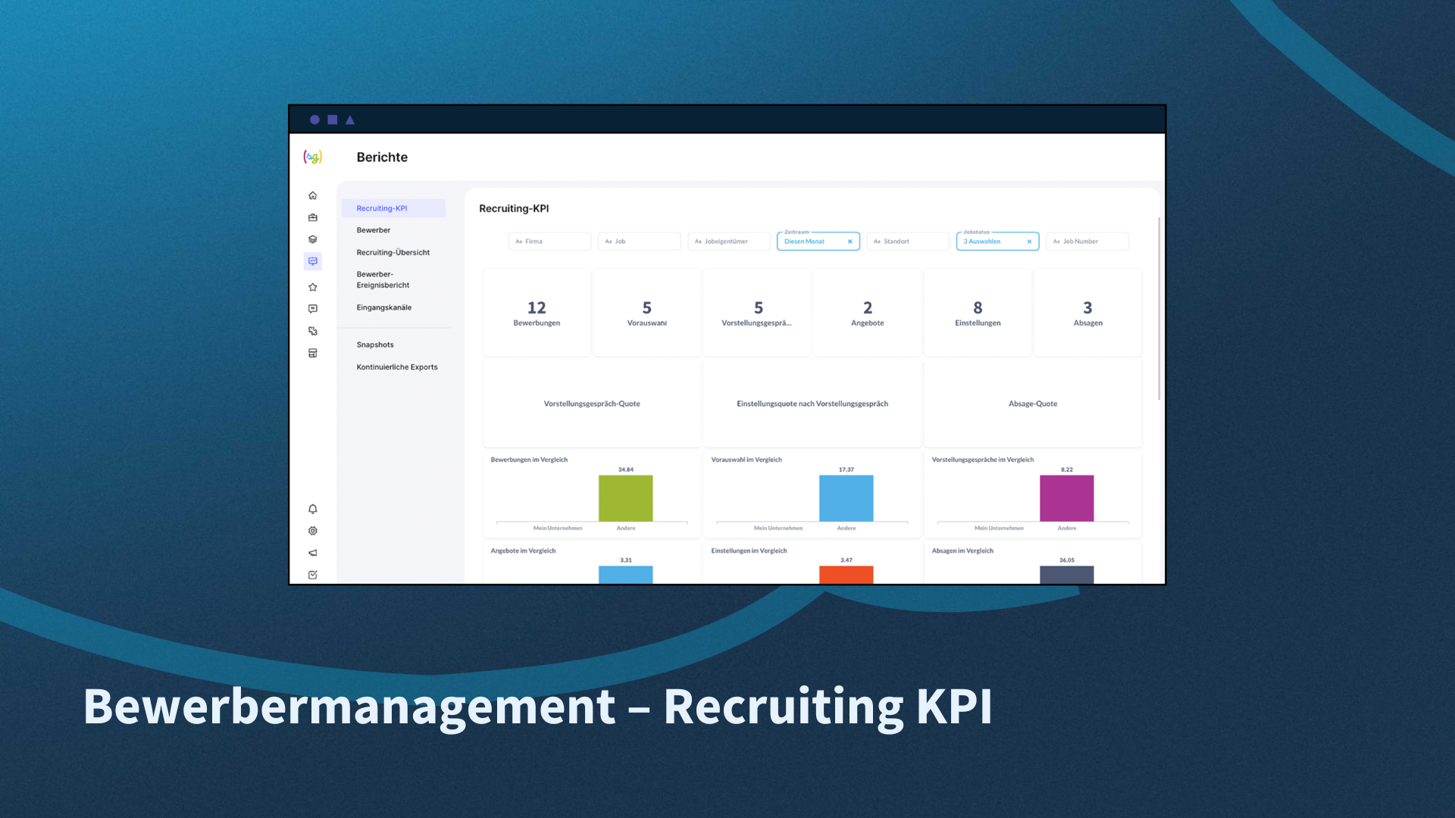The height and width of the screenshot is (818, 1455).
Task: Select the reports presentation icon
Action: pyautogui.click(x=312, y=261)
